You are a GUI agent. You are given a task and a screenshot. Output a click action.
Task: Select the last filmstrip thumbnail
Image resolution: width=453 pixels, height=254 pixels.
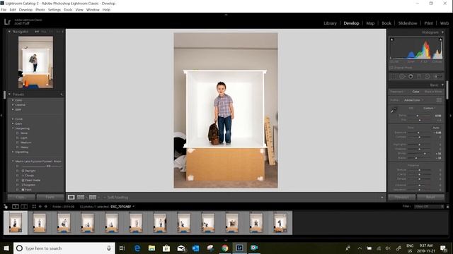[280, 223]
